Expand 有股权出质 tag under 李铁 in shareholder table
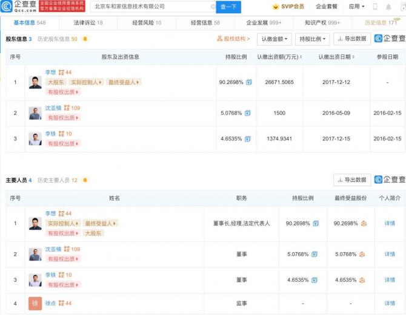406x315 pixels. (x=63, y=143)
